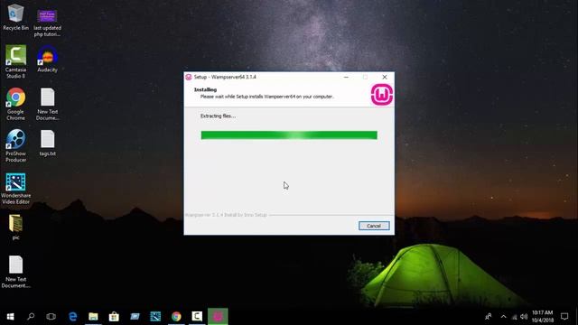The height and width of the screenshot is (325, 578).
Task: Launch ProShow Producer shortcut
Action: [x=15, y=146]
